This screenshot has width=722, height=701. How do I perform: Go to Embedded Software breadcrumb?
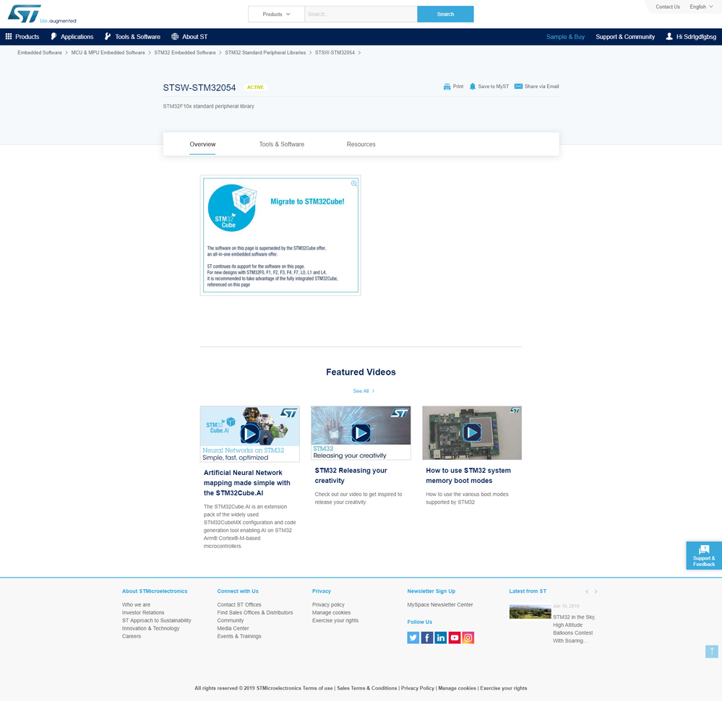(x=40, y=53)
